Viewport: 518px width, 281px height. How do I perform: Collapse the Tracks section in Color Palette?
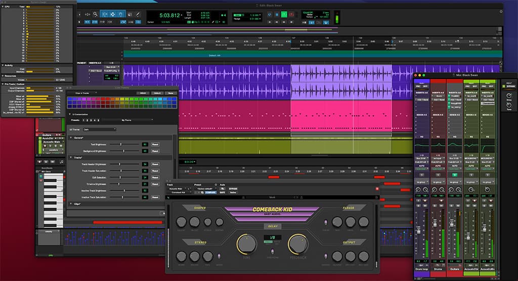click(x=71, y=157)
